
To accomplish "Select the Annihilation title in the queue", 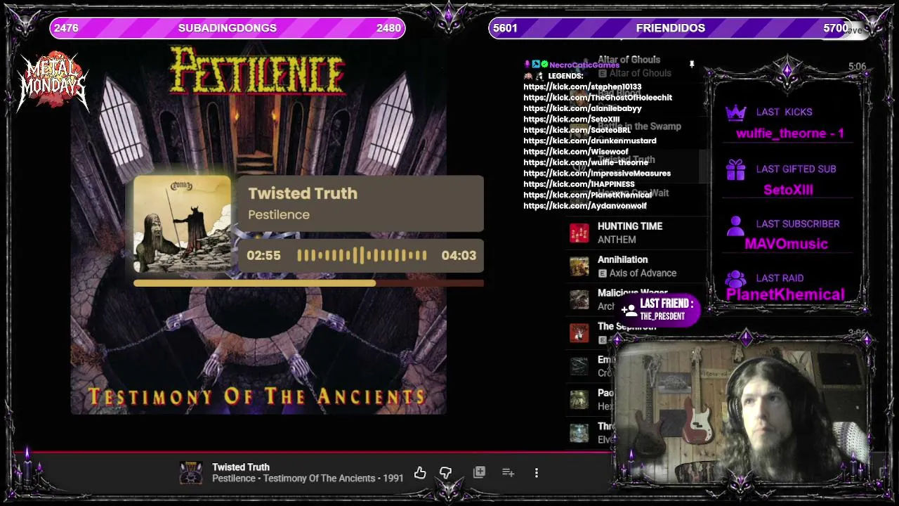I will click(x=622, y=260).
